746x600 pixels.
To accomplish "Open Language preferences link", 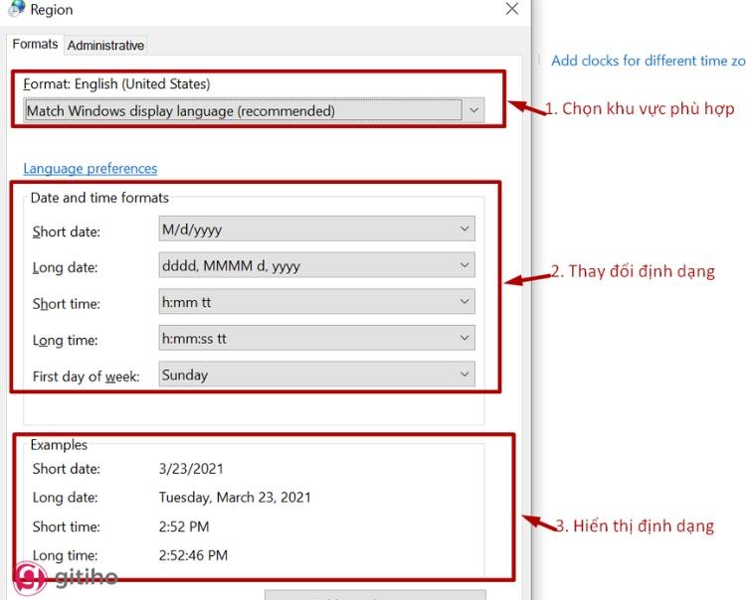I will pyautogui.click(x=90, y=168).
